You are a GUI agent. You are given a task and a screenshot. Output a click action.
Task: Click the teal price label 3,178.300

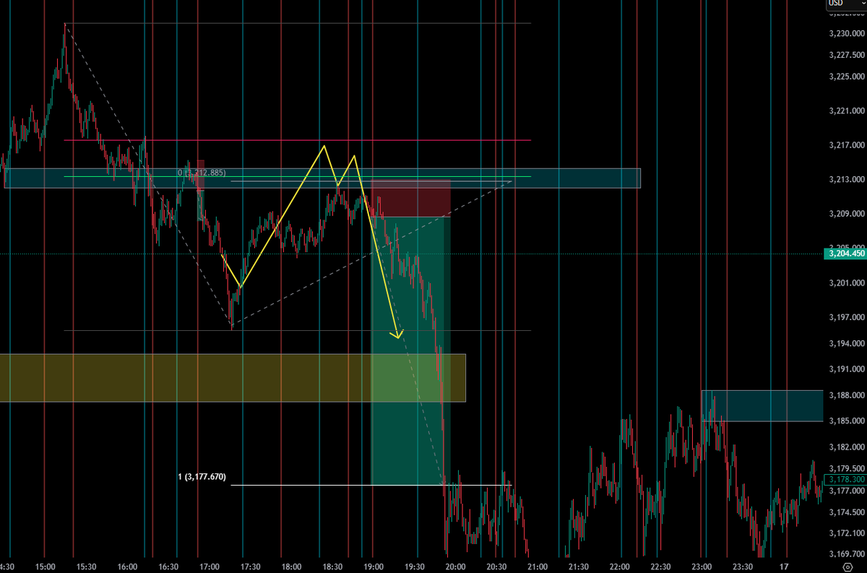[845, 479]
